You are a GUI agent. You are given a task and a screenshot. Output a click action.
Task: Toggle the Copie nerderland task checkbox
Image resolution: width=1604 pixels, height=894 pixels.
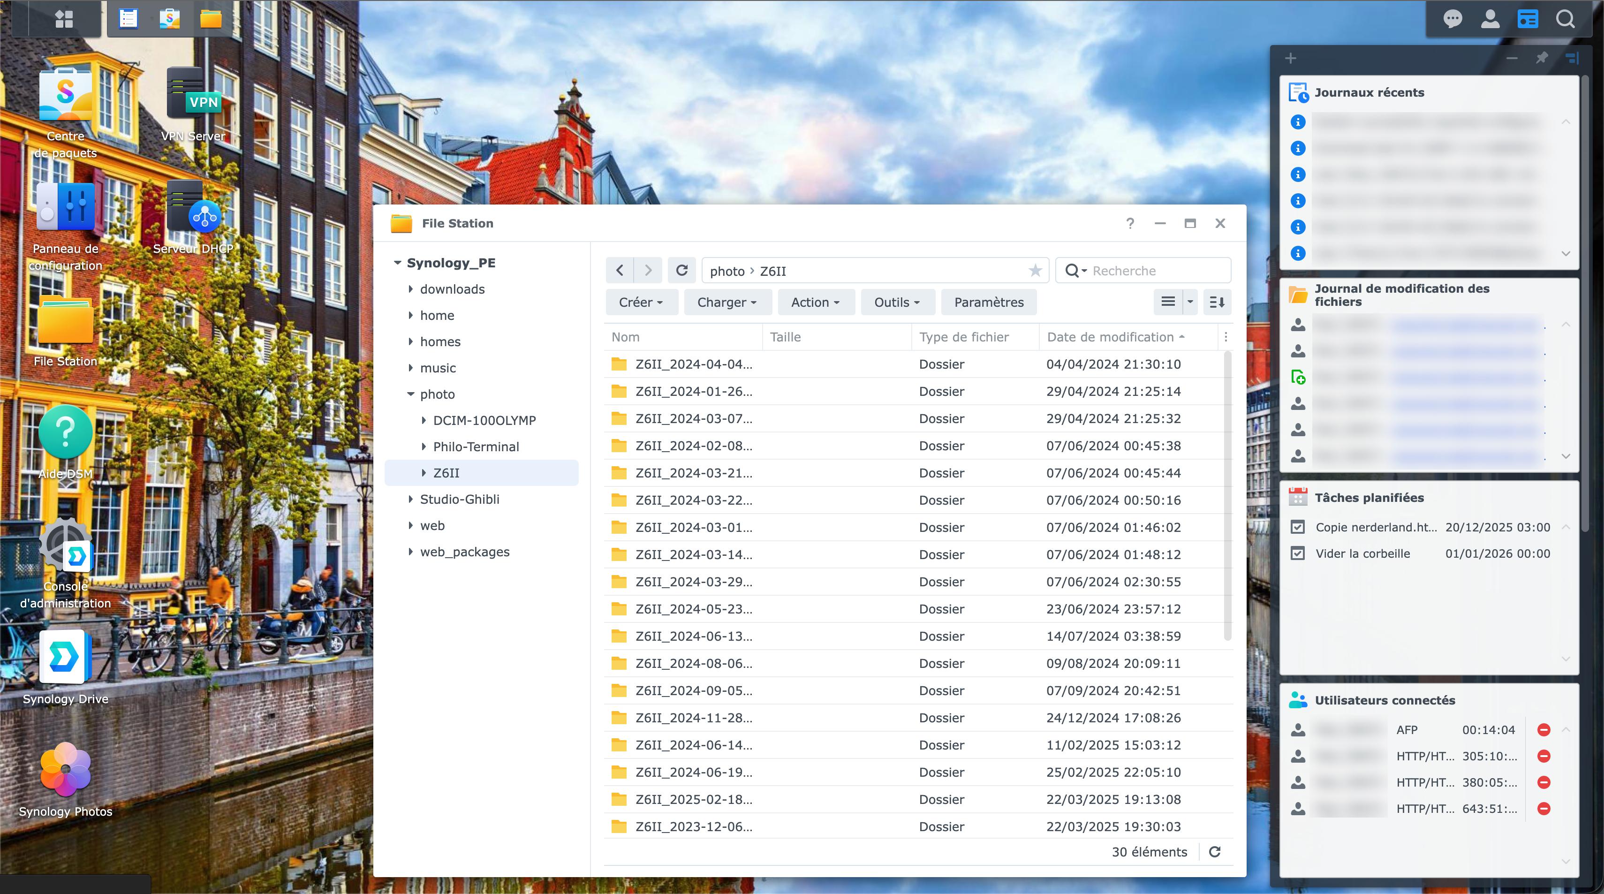(x=1298, y=527)
